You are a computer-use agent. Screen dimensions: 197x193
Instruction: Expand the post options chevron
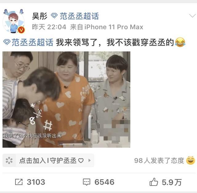[x=192, y=16]
